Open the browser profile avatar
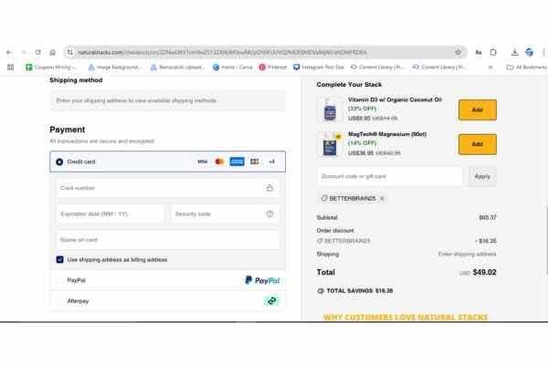The height and width of the screenshot is (365, 548). pyautogui.click(x=530, y=52)
